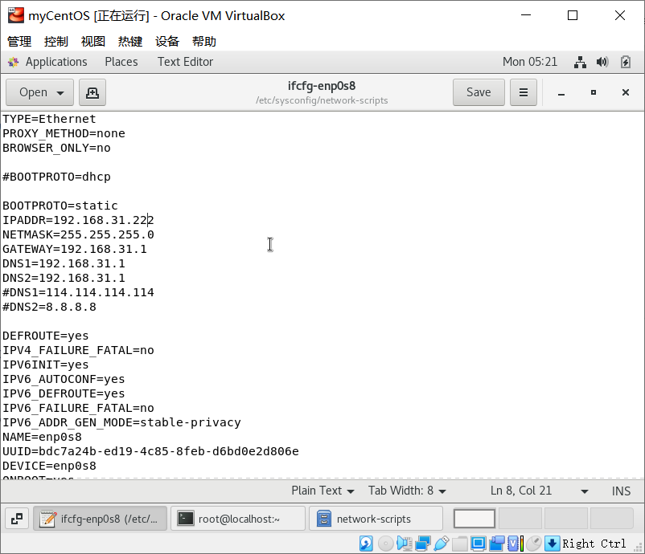
Task: Open the Tab Width: 8 dropdown
Action: point(407,491)
